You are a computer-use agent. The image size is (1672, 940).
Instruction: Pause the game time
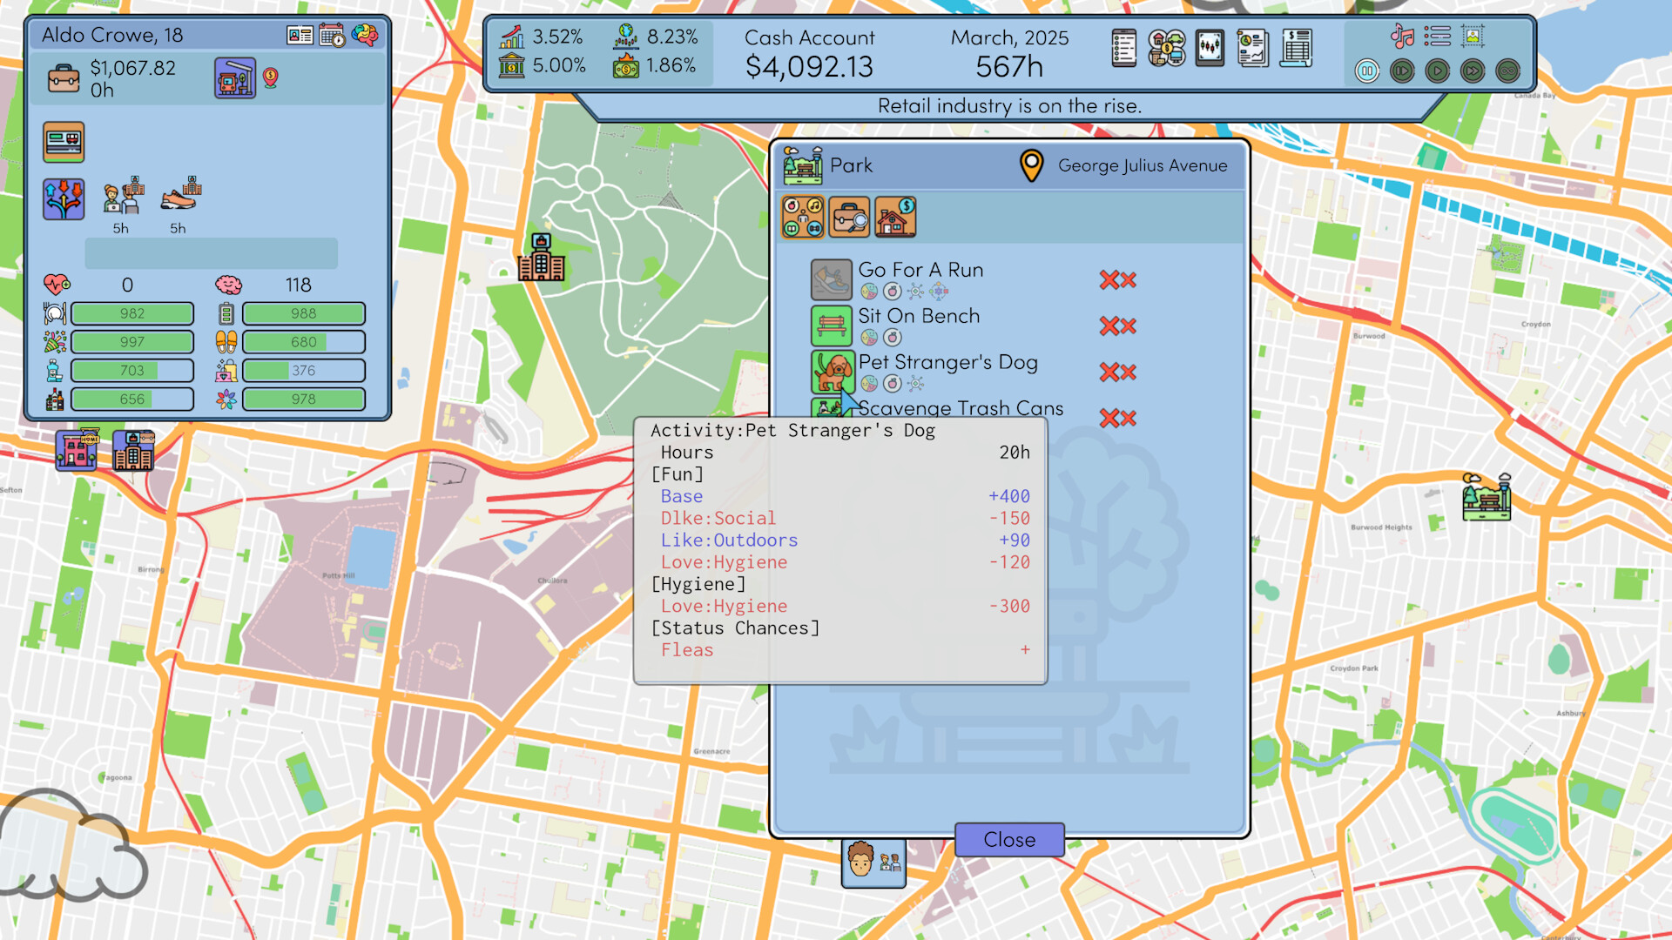pos(1367,71)
